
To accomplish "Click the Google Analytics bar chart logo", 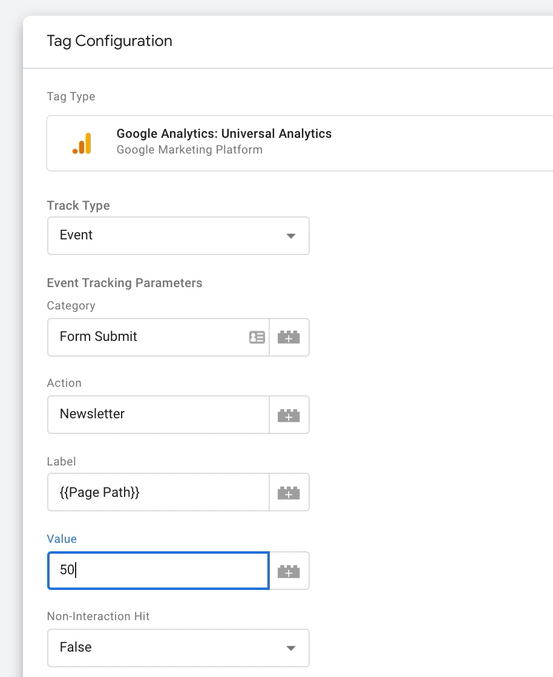I will pos(82,143).
